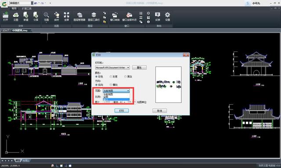Switch to the 扩展工具 ribbon tab
281x168 pixels.
coord(27,8)
